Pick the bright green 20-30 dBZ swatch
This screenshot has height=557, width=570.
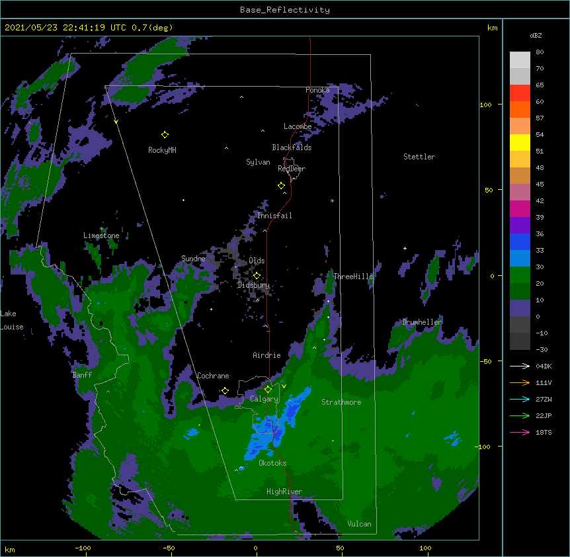(520, 275)
